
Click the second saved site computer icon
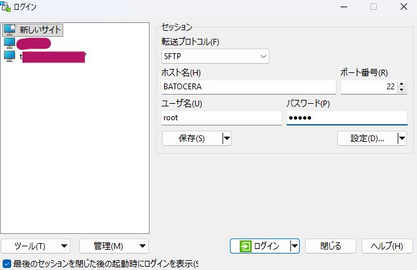9,56
